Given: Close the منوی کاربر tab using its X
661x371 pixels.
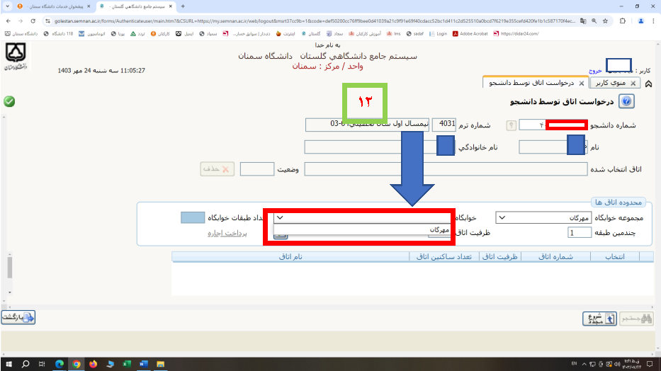Looking at the screenshot, I should tap(631, 83).
